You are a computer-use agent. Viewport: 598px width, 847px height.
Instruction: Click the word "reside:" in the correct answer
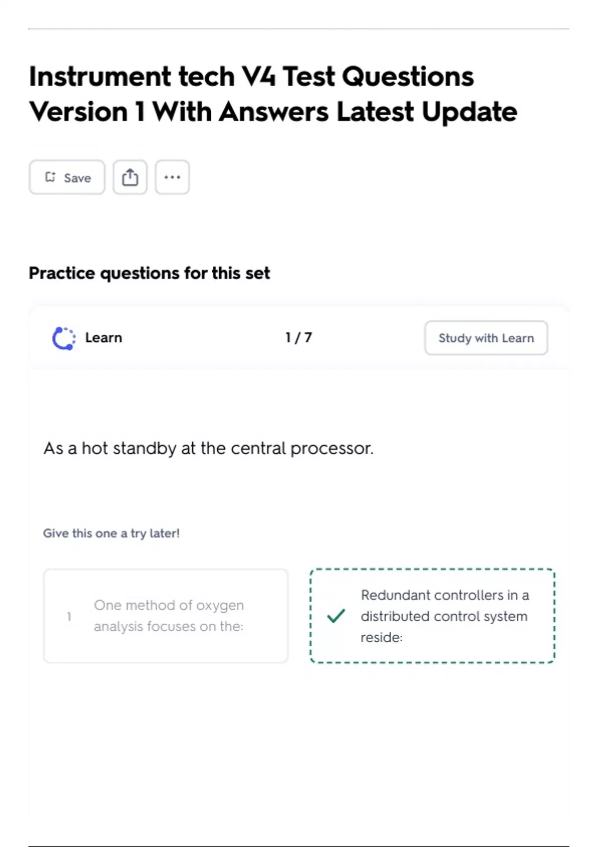pyautogui.click(x=381, y=637)
